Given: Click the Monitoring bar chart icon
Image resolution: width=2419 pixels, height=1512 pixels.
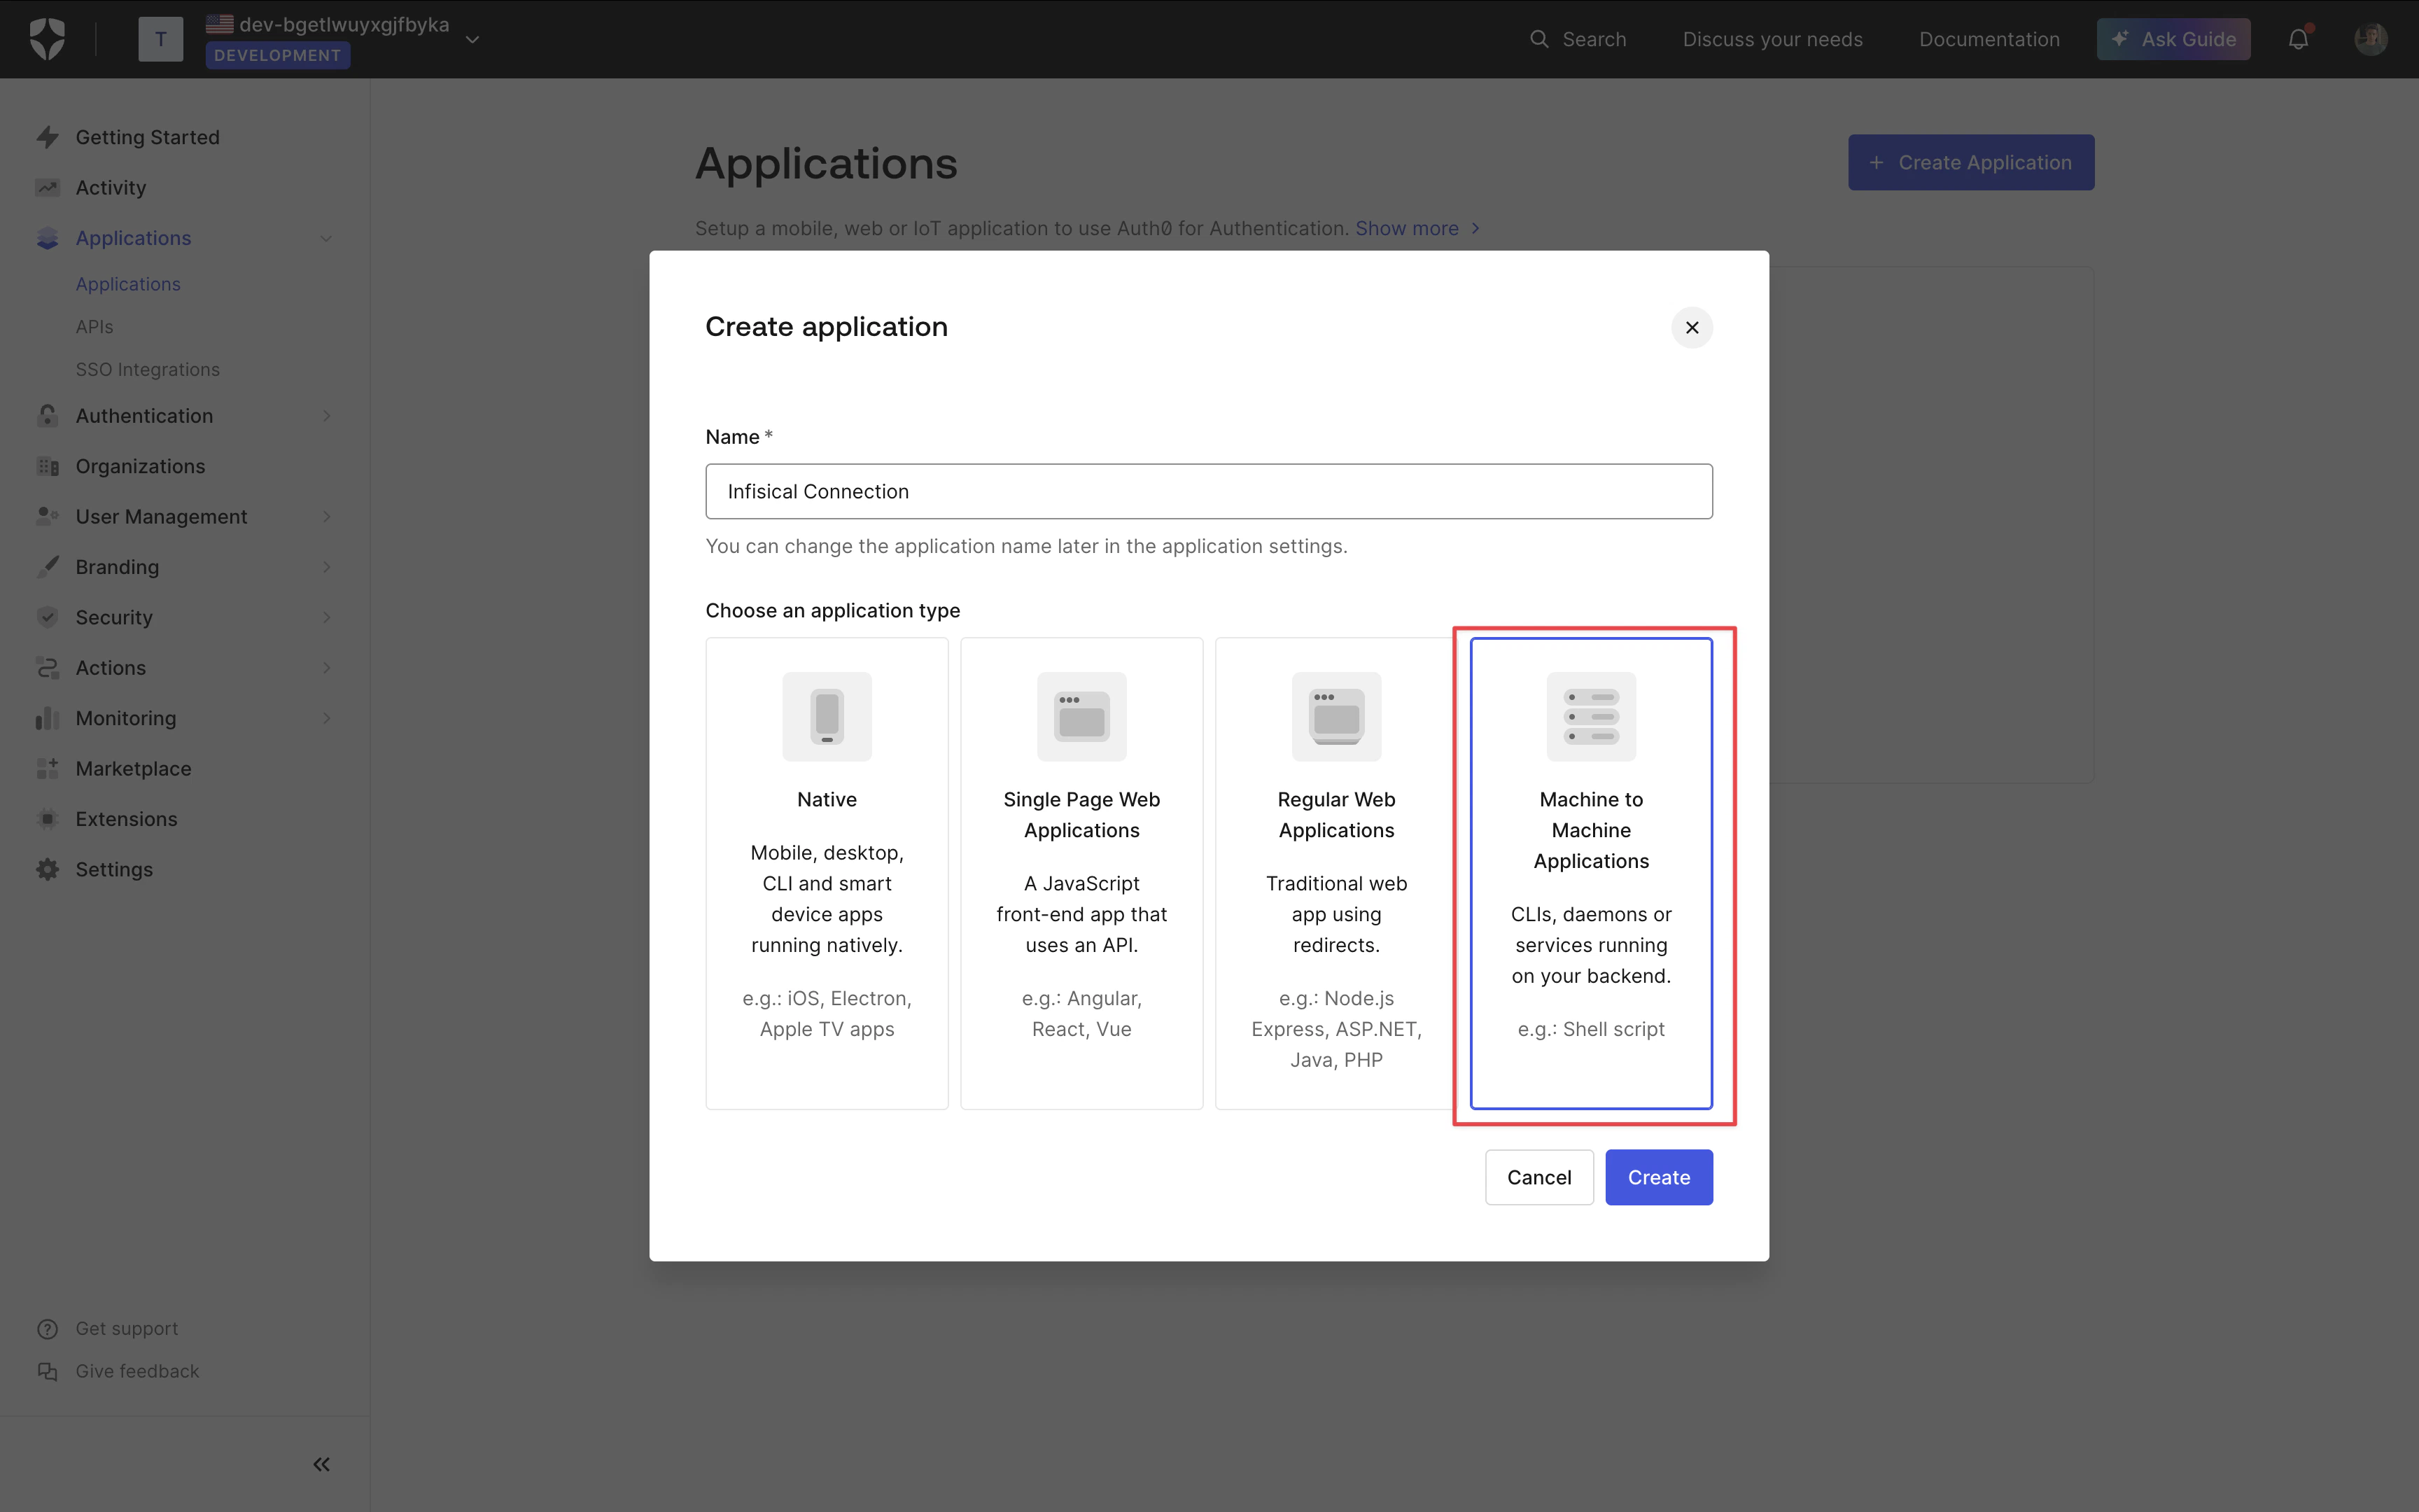Looking at the screenshot, I should click(x=47, y=718).
